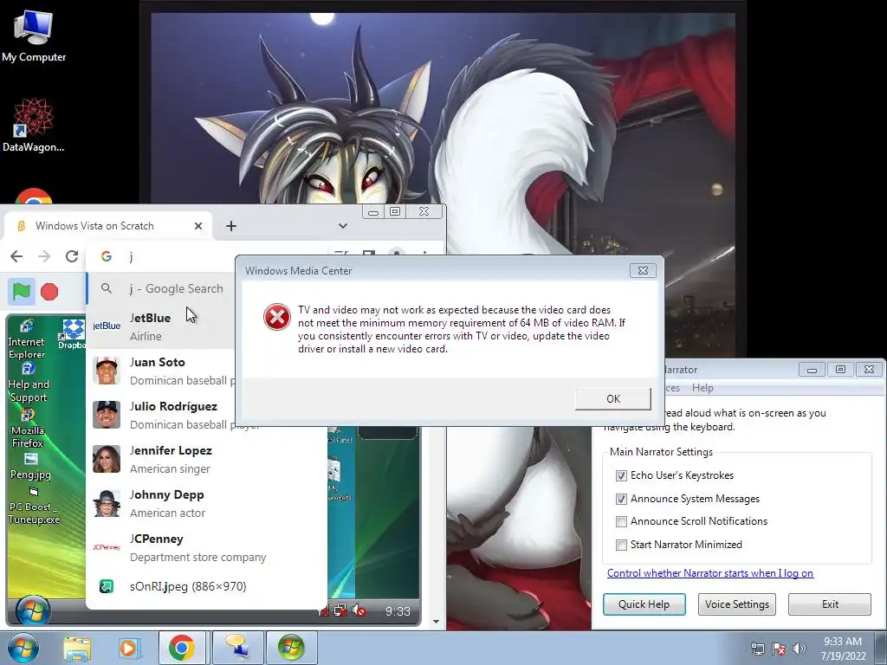Click the red stop sign in Scratch
The height and width of the screenshot is (665, 887).
pyautogui.click(x=49, y=292)
